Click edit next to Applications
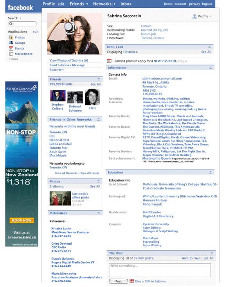This screenshot has height=287, width=225. point(36,32)
